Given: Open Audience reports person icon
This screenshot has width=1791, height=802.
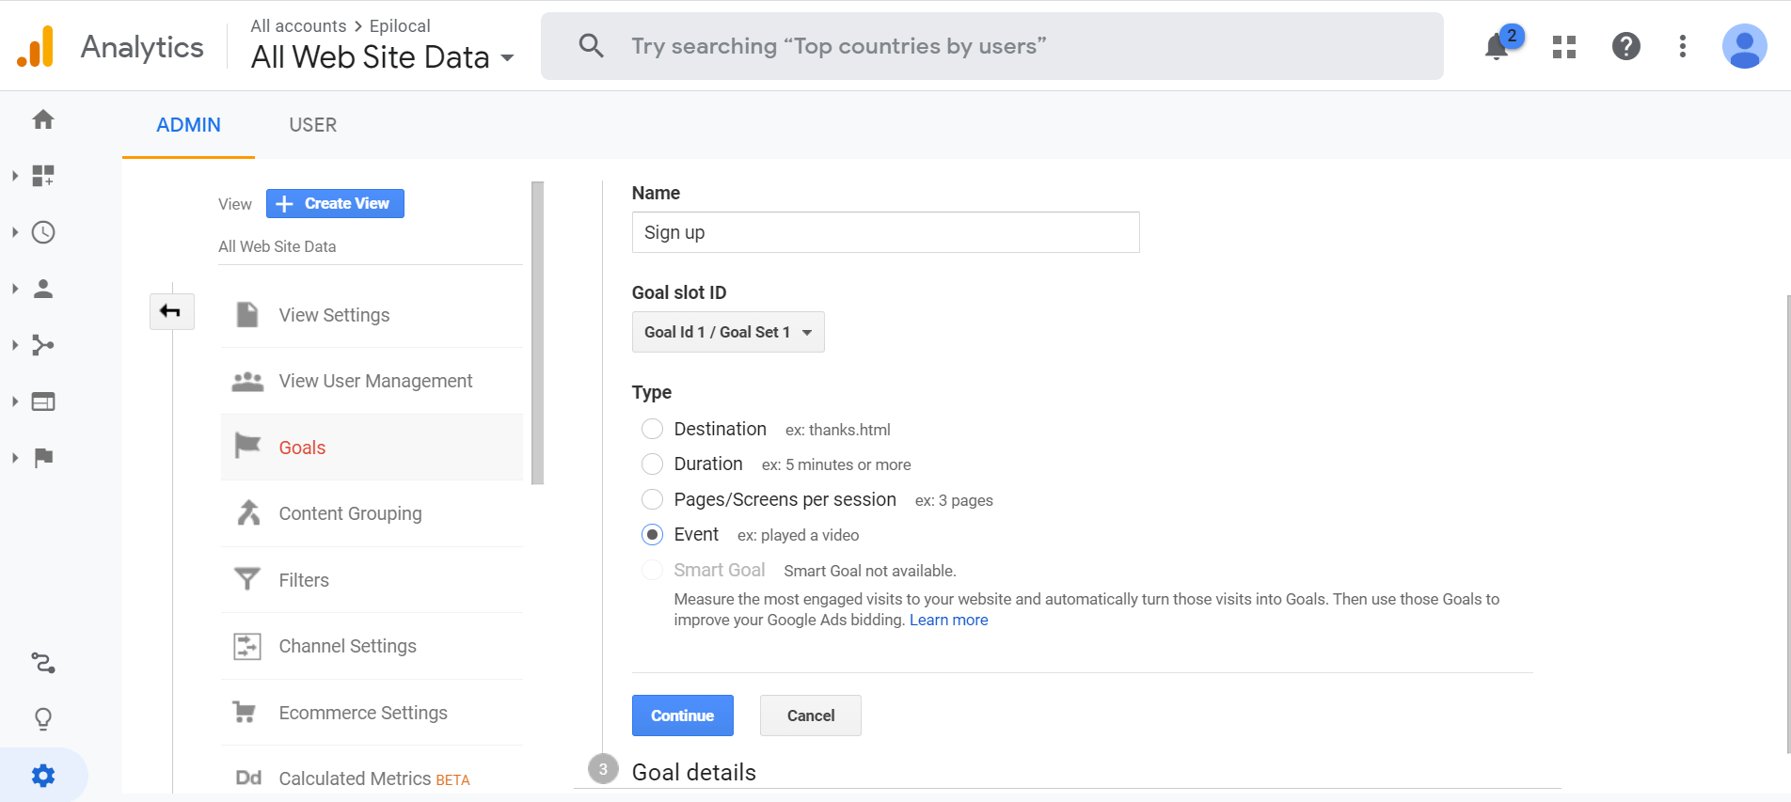Looking at the screenshot, I should click(x=43, y=289).
